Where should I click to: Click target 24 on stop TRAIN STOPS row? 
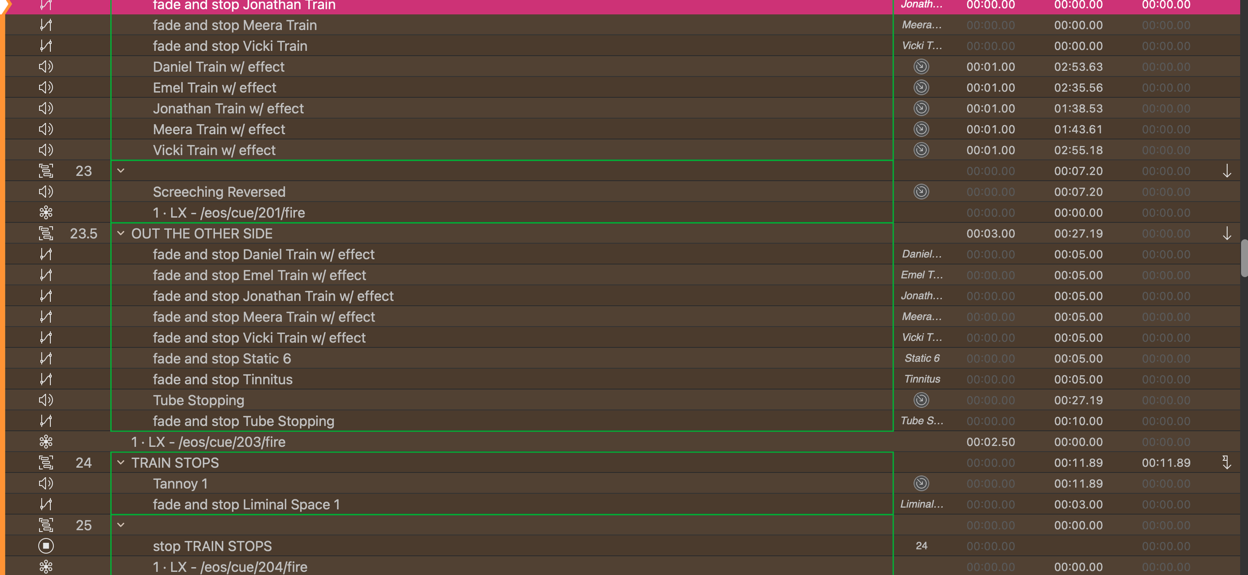point(922,546)
